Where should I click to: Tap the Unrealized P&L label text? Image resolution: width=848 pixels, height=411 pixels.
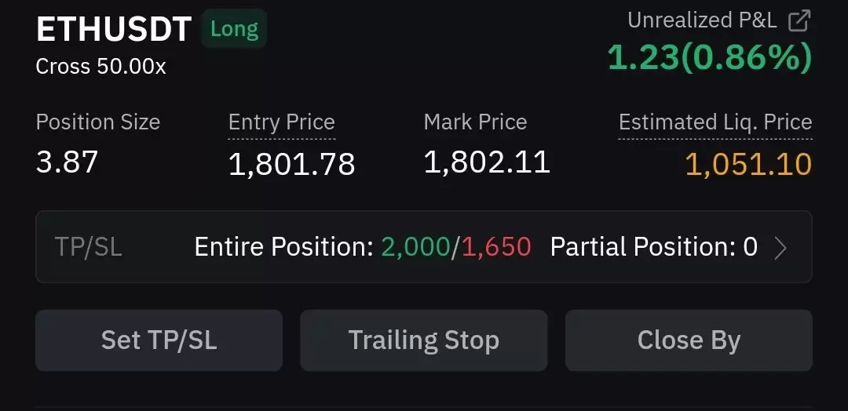click(x=702, y=20)
